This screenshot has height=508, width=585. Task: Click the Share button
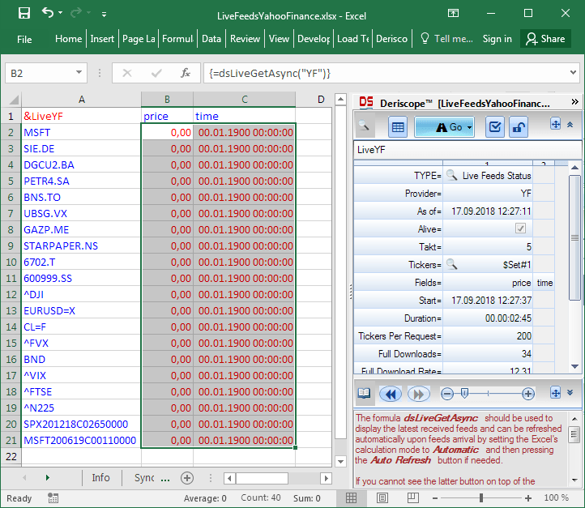[545, 39]
